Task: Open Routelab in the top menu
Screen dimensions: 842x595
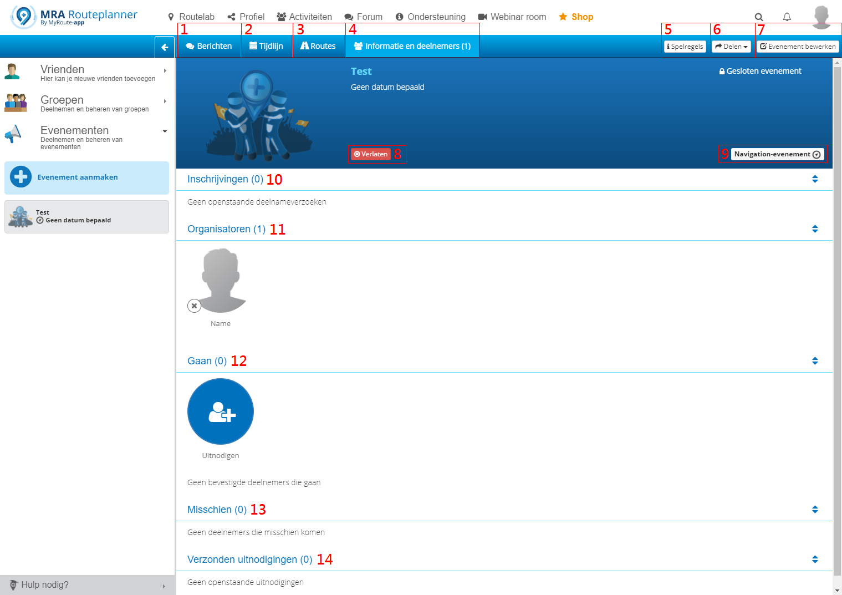Action: point(191,17)
